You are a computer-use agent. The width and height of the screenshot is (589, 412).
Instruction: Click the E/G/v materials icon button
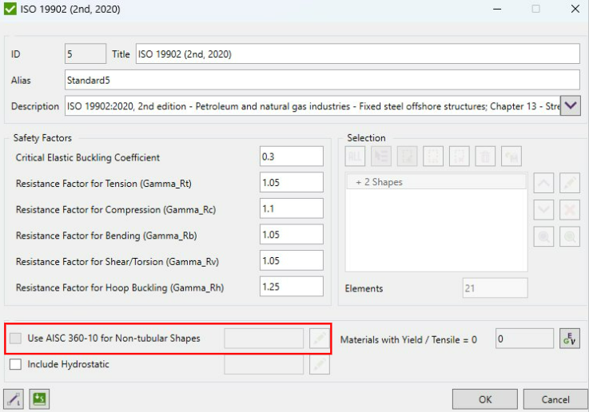pos(570,339)
